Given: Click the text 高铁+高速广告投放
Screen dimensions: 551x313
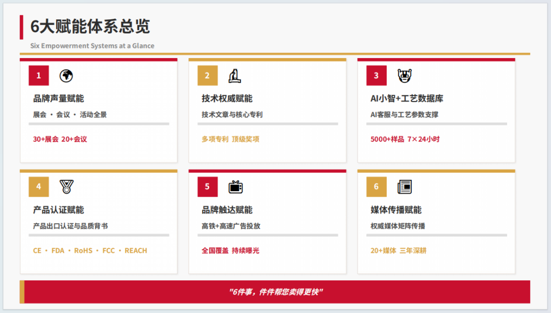Looking at the screenshot, I should 231,226.
